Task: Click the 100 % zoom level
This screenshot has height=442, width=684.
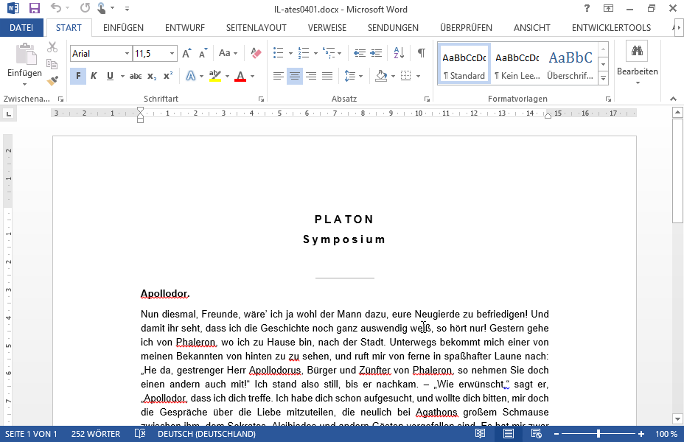Action: point(666,434)
